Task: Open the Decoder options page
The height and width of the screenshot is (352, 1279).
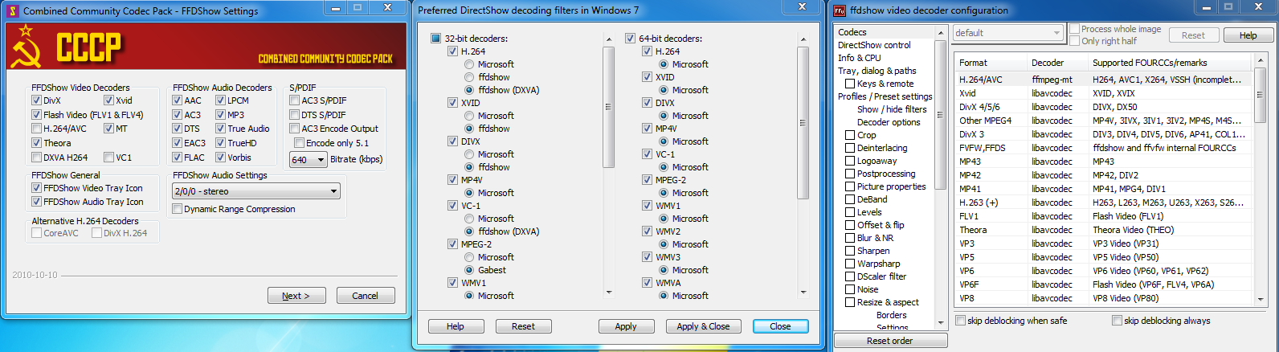Action: point(889,122)
